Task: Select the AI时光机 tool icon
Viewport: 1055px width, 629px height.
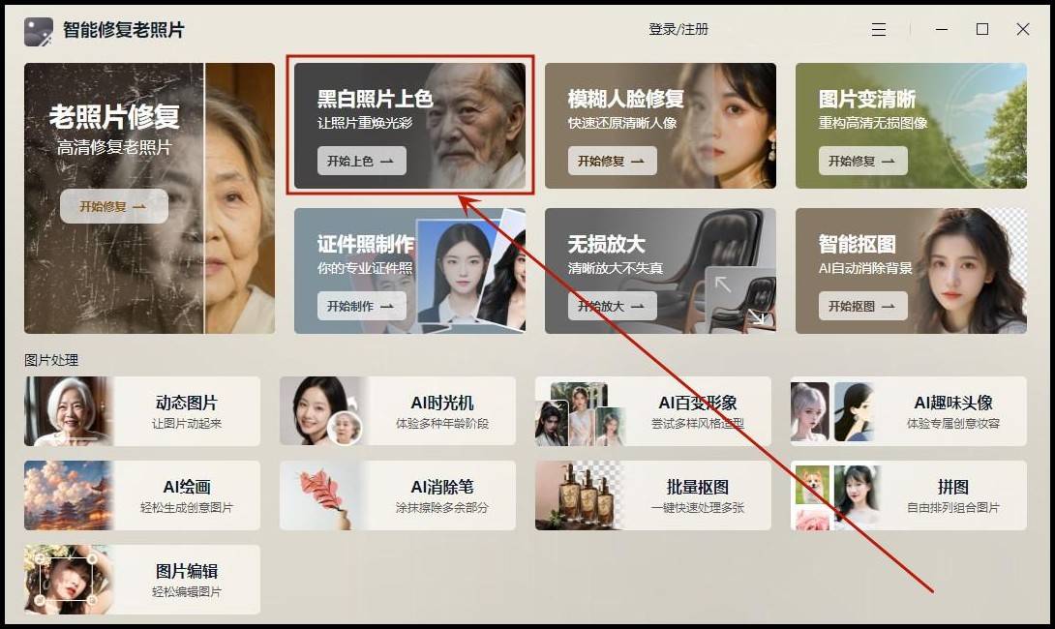Action: point(324,411)
